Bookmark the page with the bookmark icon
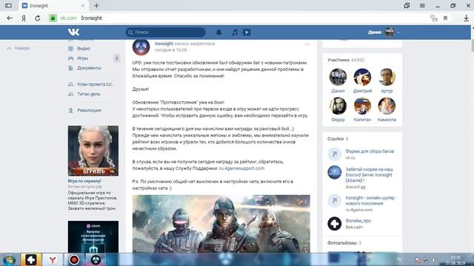 pyautogui.click(x=445, y=18)
